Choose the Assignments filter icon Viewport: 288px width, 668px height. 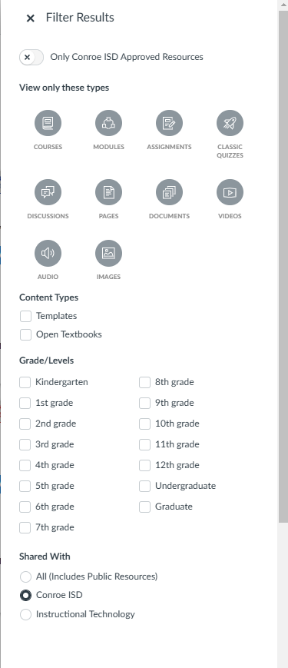pyautogui.click(x=169, y=123)
